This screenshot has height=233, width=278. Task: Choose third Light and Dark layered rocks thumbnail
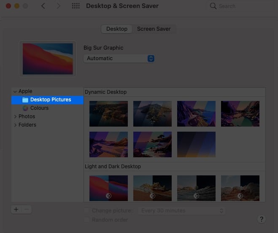(196, 188)
